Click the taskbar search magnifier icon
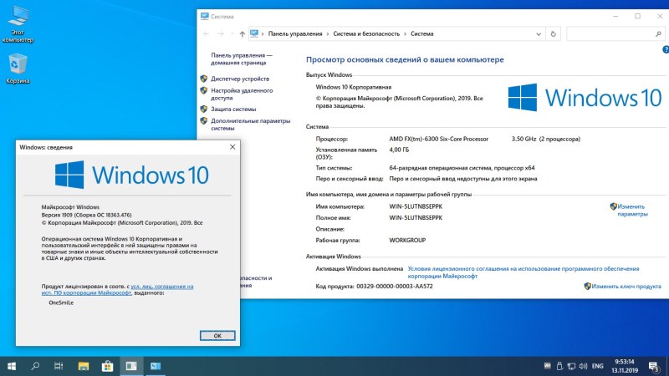This screenshot has width=669, height=376. tap(36, 366)
